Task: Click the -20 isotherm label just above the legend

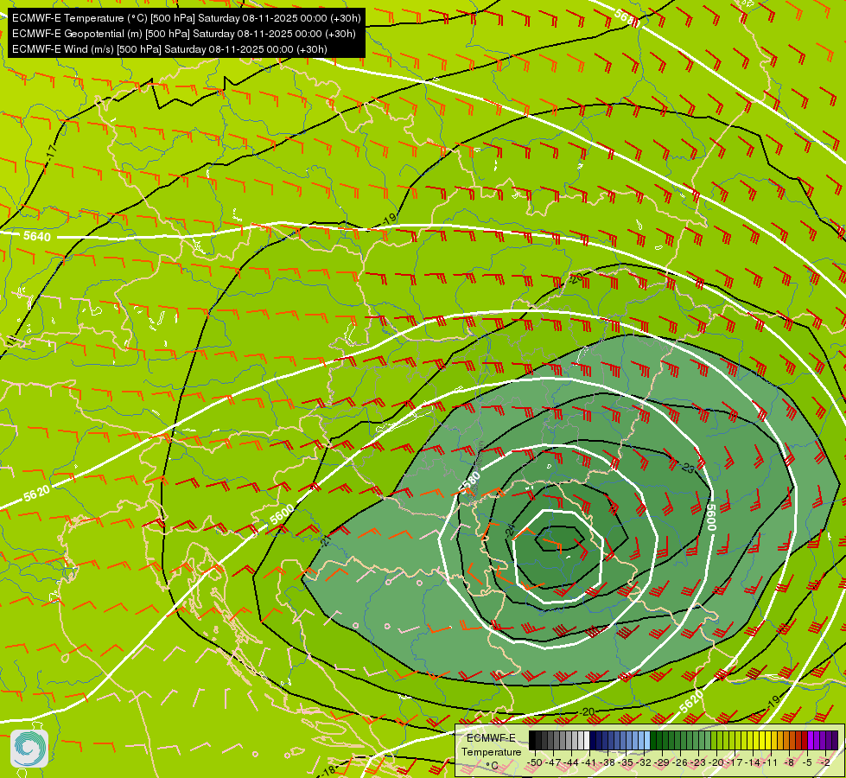Action: click(587, 711)
